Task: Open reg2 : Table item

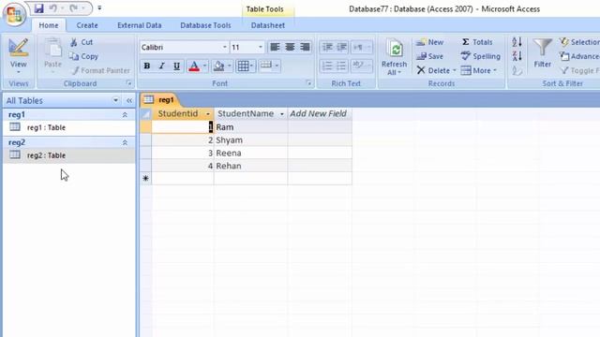Action: [x=68, y=155]
